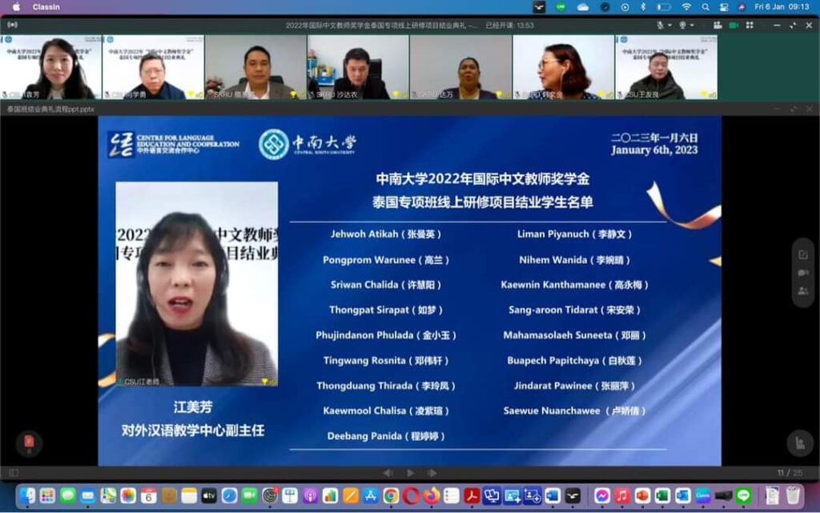Select the second video tile of the man with glasses
This screenshot has width=820, height=513.
tap(153, 67)
